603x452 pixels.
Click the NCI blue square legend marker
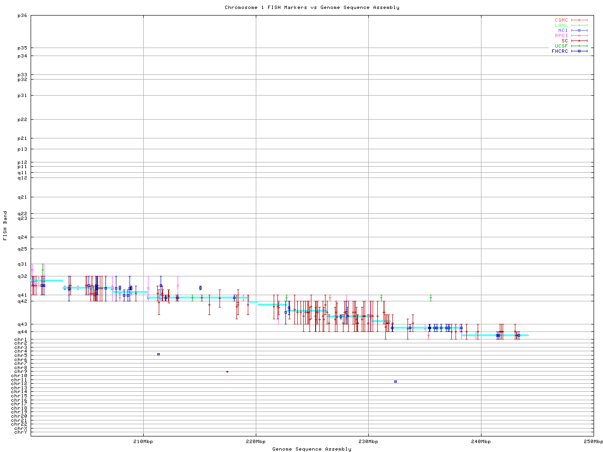pos(579,31)
